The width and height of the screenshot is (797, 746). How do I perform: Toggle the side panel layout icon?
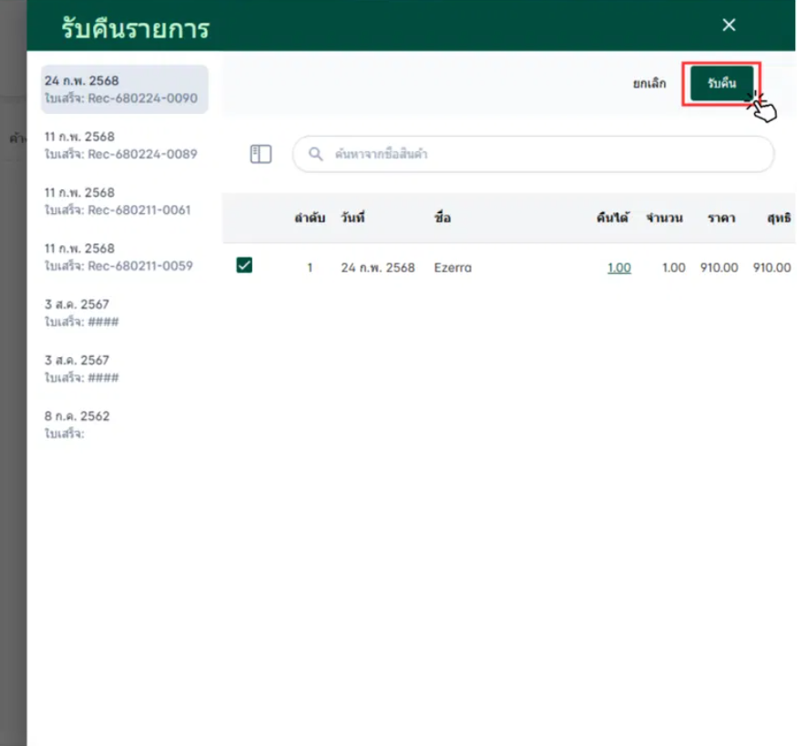[261, 154]
